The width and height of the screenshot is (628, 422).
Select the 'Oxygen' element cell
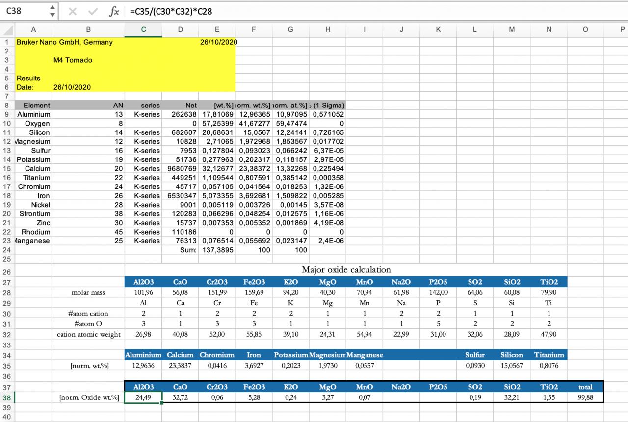[33, 124]
